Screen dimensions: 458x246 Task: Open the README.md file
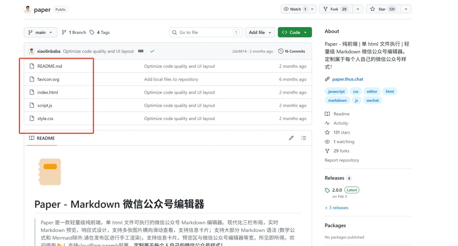pos(50,66)
